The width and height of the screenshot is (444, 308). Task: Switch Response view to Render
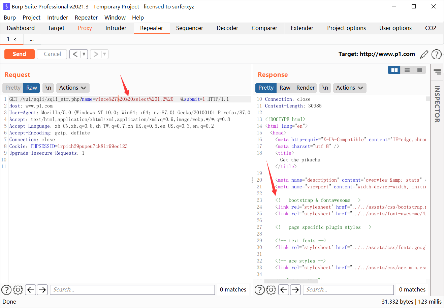point(305,88)
